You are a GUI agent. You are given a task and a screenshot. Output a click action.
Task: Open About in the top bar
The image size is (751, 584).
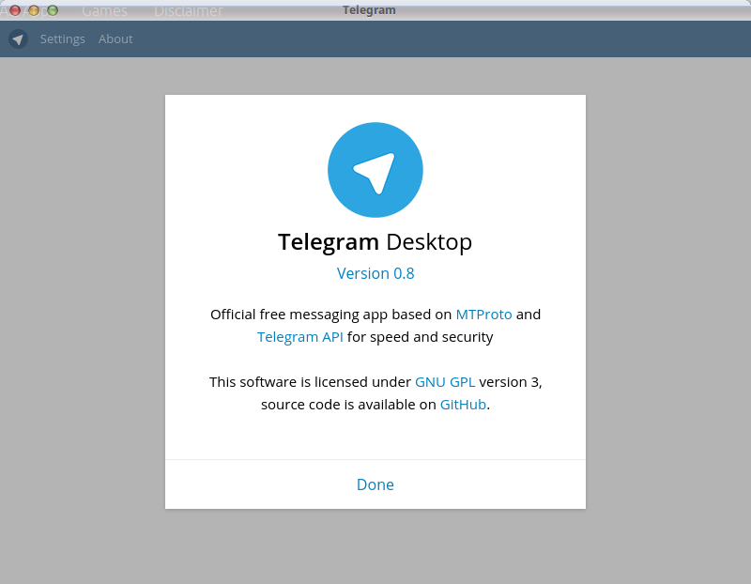click(115, 38)
